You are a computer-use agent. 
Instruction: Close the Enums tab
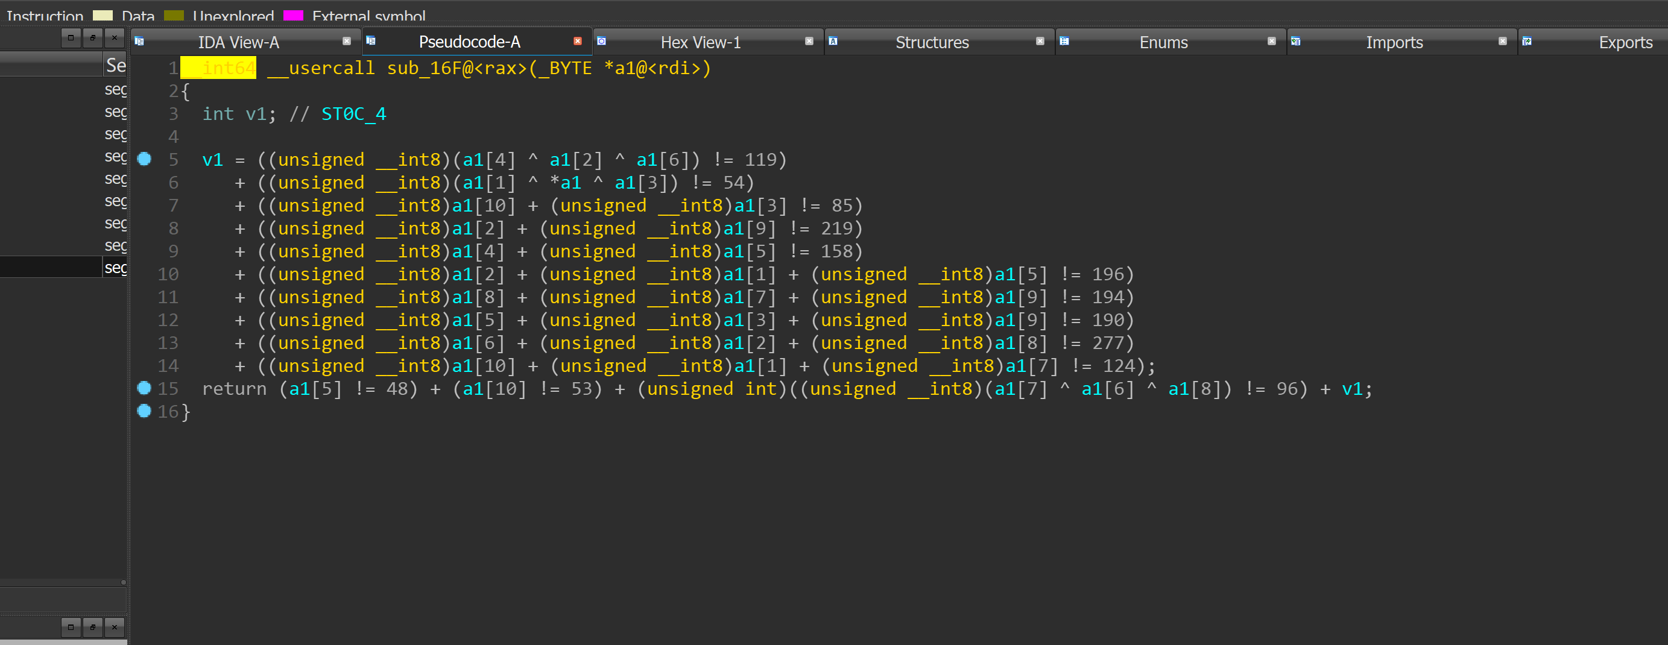1272,42
